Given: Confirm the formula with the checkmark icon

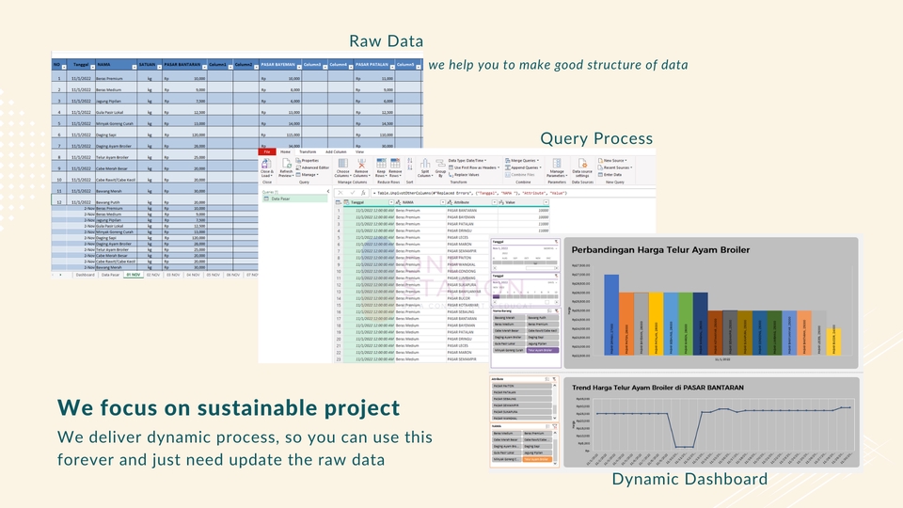Looking at the screenshot, I should (353, 193).
